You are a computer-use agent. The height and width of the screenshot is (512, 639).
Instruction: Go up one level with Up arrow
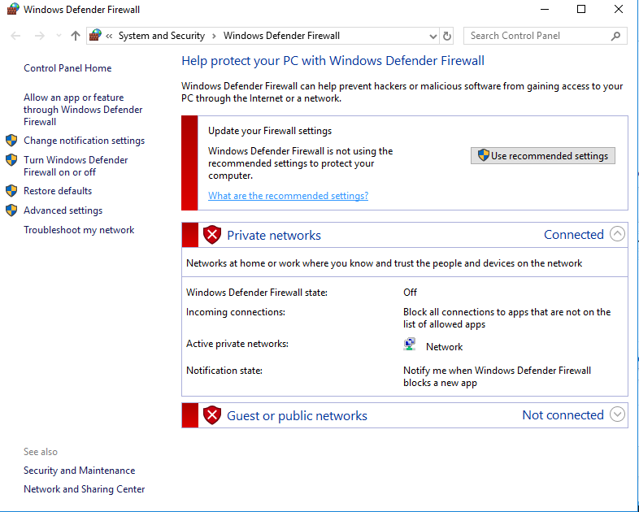[76, 36]
